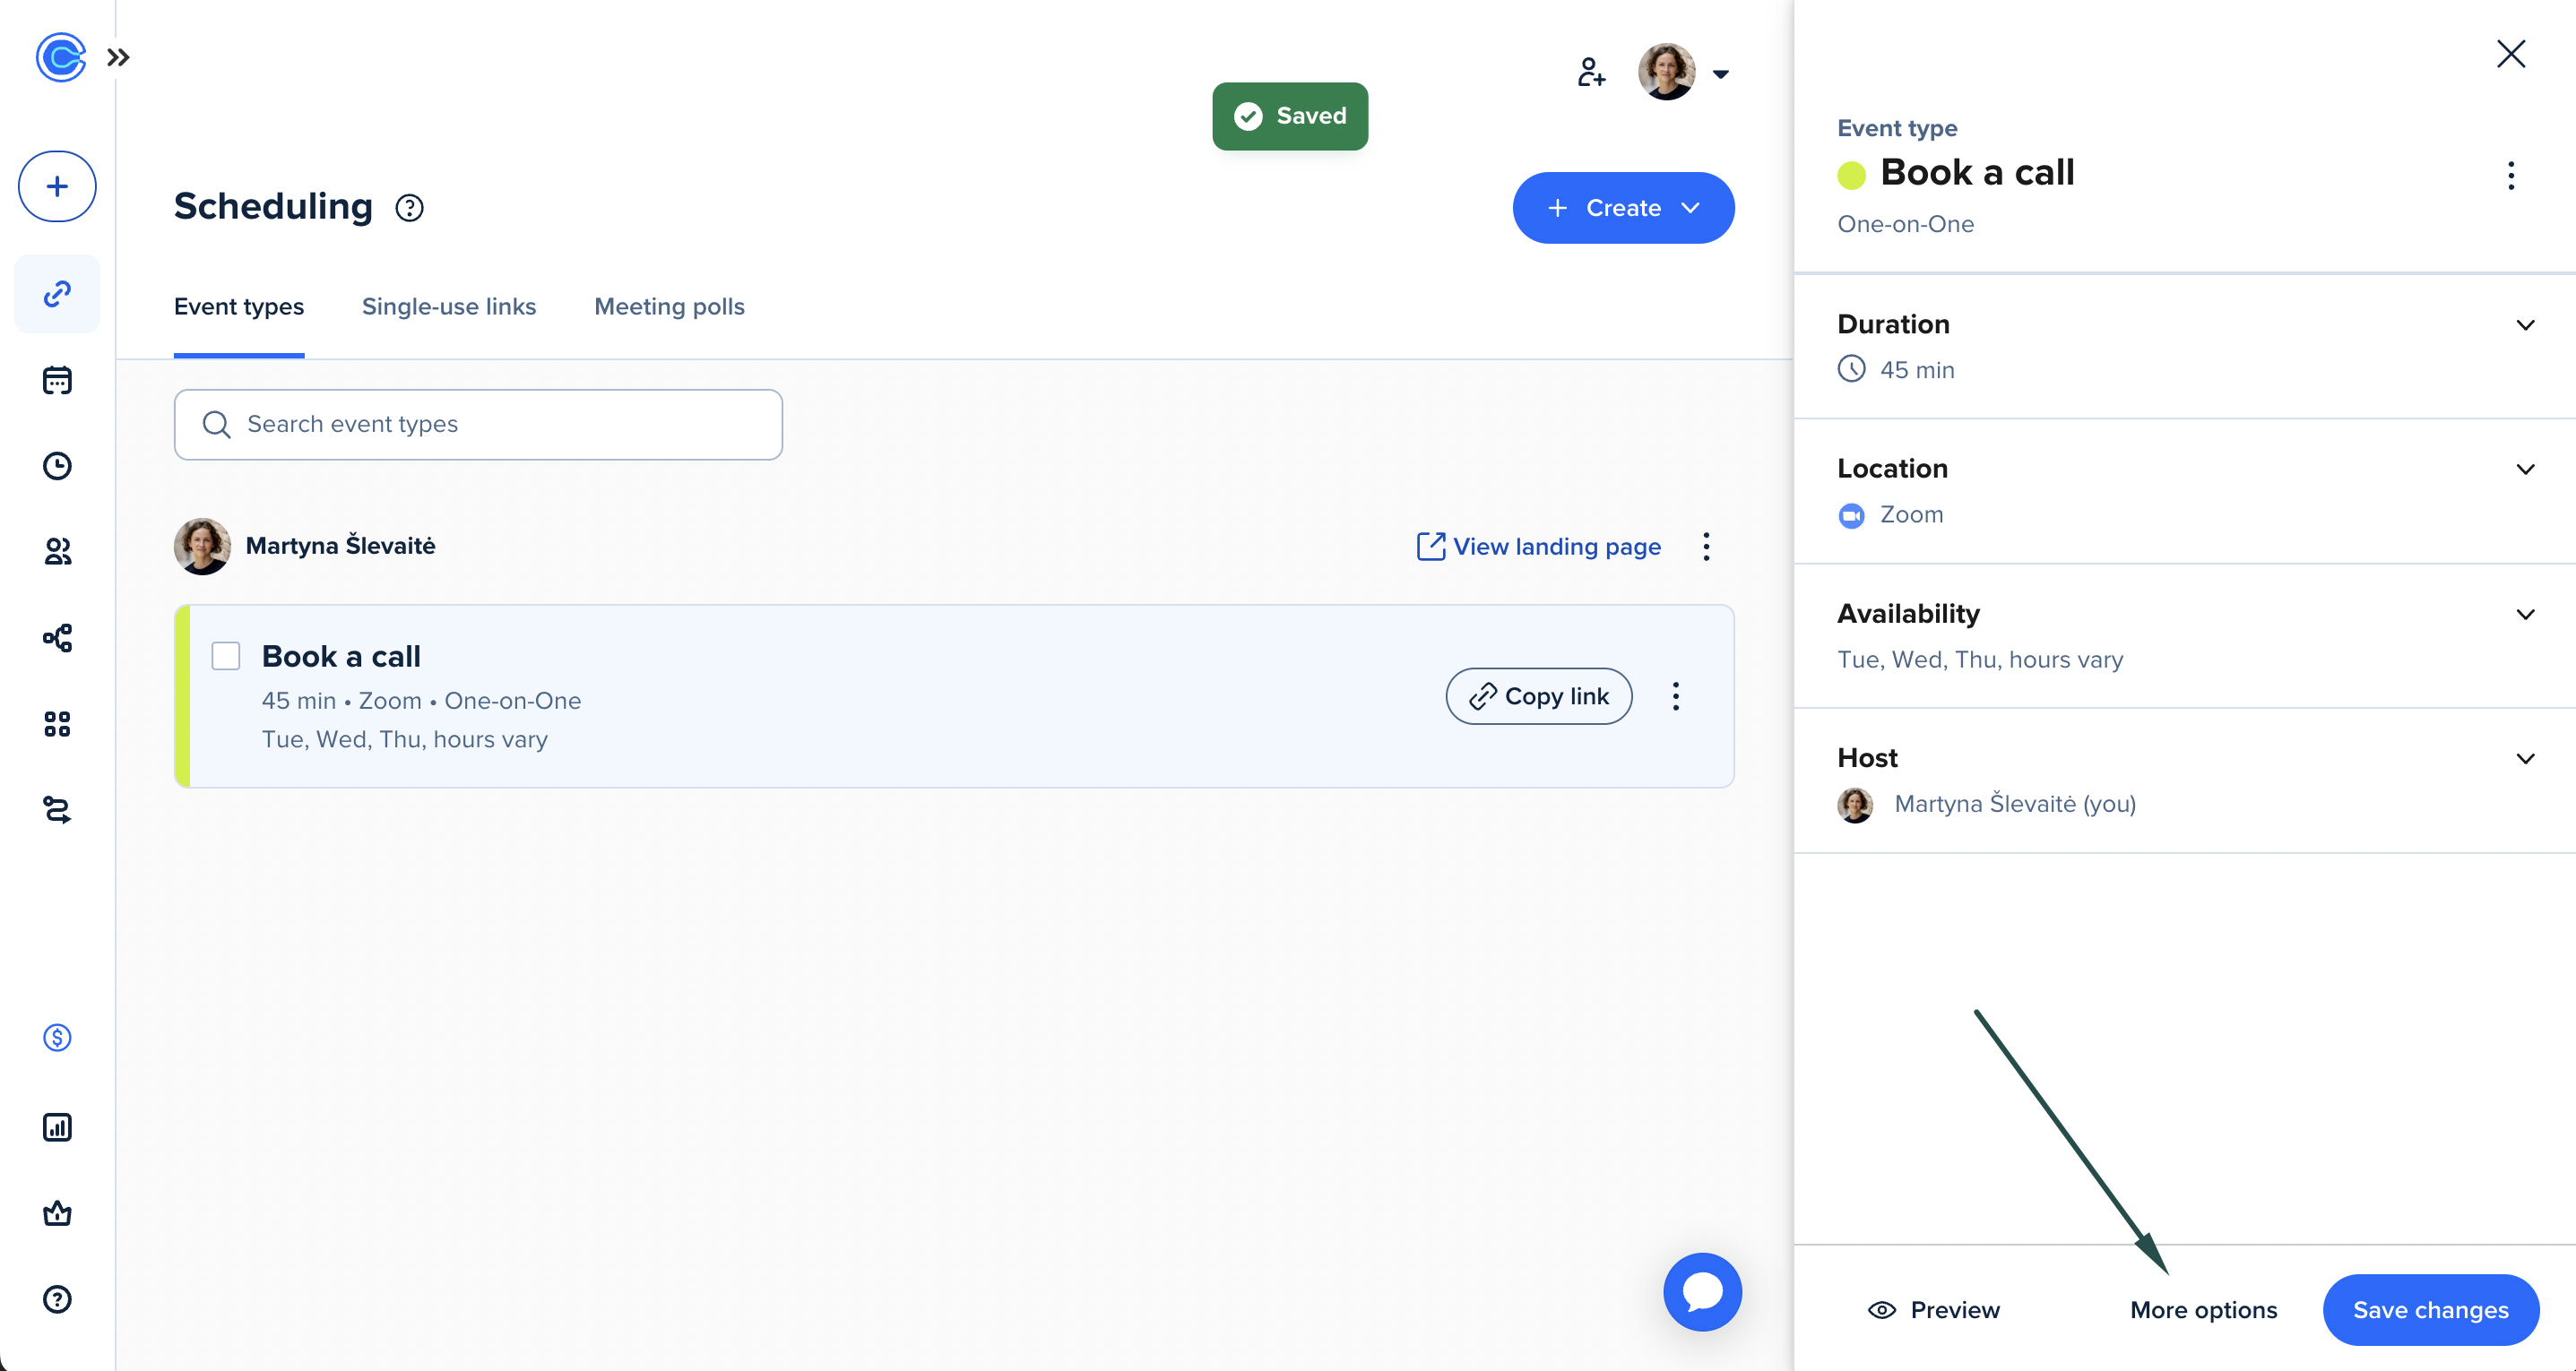Open the Create dropdown button
Image resolution: width=2576 pixels, height=1371 pixels.
(x=1623, y=208)
